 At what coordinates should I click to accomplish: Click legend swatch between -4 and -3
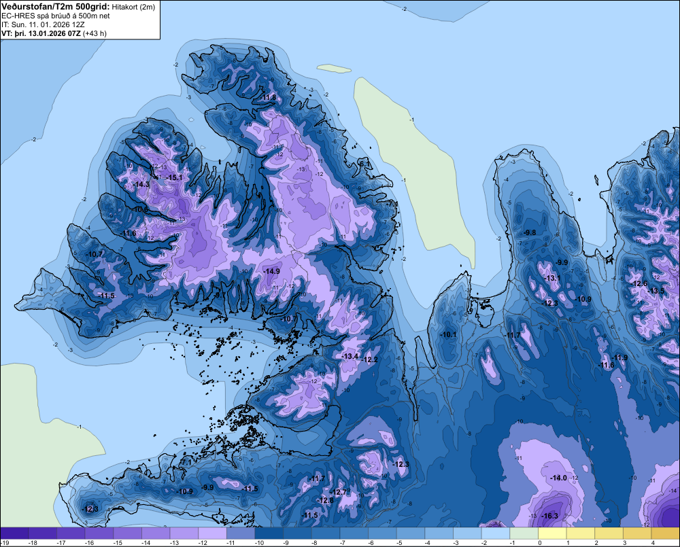click(439, 533)
